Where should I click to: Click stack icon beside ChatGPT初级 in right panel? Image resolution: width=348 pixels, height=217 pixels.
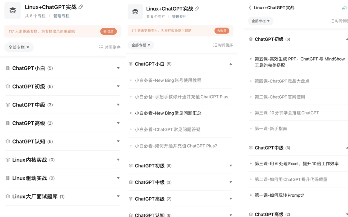tap(251, 39)
